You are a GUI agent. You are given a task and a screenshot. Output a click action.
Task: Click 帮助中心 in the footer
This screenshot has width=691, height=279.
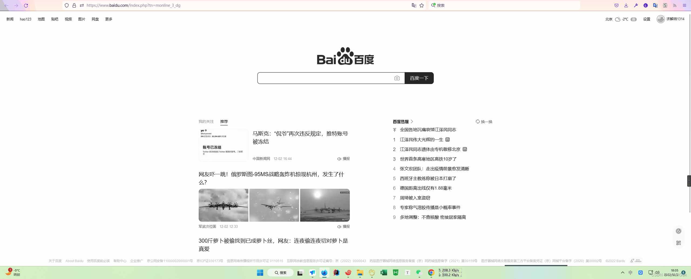(120, 261)
